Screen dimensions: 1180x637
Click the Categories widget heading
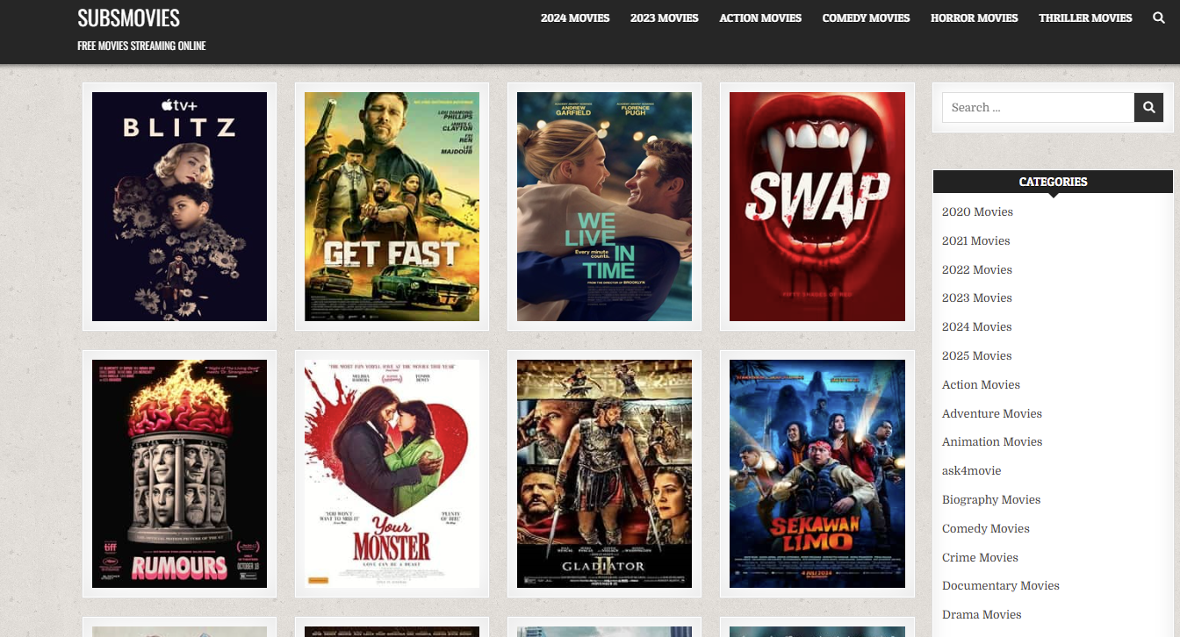click(x=1053, y=182)
